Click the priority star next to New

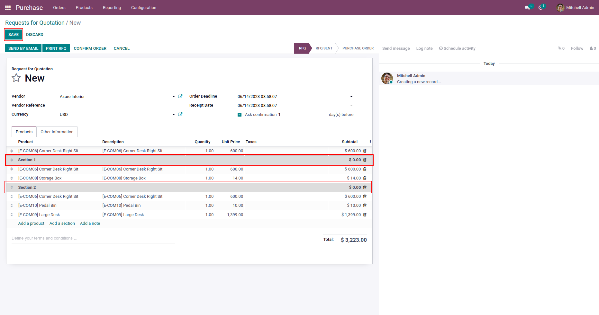16,78
